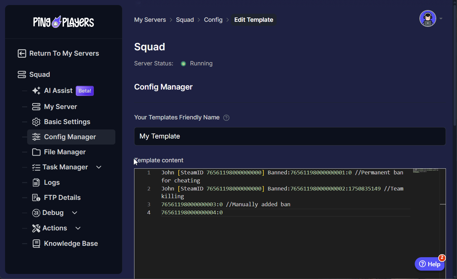Click the 'Server Status:' label
The width and height of the screenshot is (457, 279).
tap(154, 63)
